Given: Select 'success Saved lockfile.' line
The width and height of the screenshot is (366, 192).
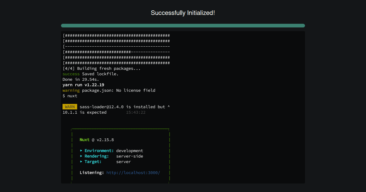Looking at the screenshot, I should click(91, 74).
